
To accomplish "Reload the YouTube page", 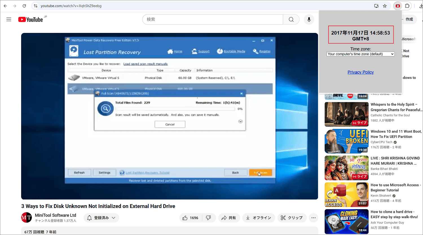I will pyautogui.click(x=24, y=6).
